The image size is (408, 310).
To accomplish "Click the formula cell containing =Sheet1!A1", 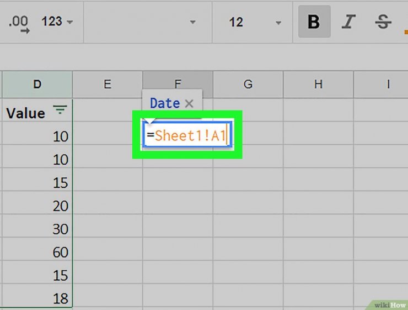I will coord(187,135).
